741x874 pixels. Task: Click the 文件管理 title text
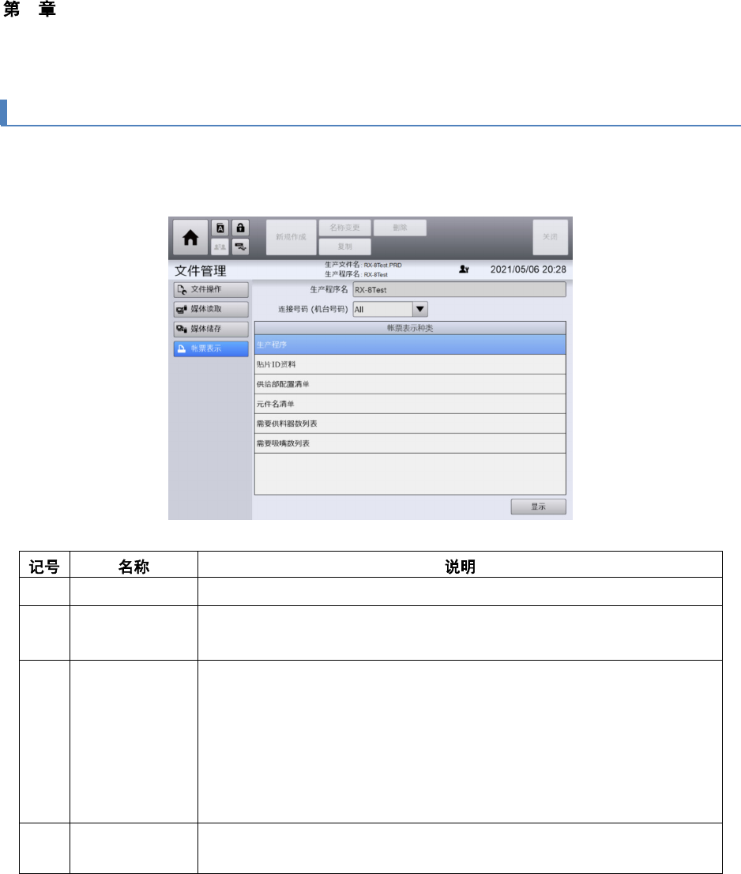[201, 271]
